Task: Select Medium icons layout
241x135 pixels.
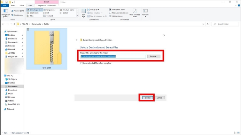Action: (x=67, y=10)
